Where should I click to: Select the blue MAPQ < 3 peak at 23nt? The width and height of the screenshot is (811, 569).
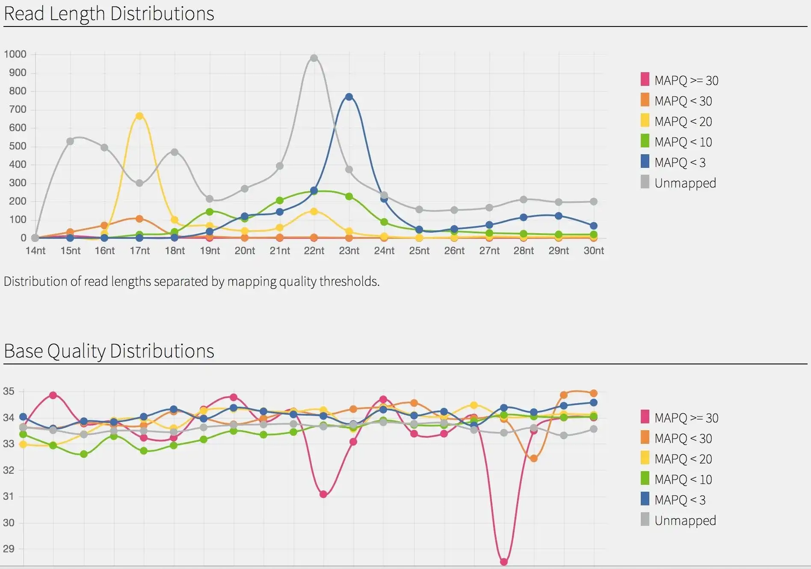[x=349, y=97]
